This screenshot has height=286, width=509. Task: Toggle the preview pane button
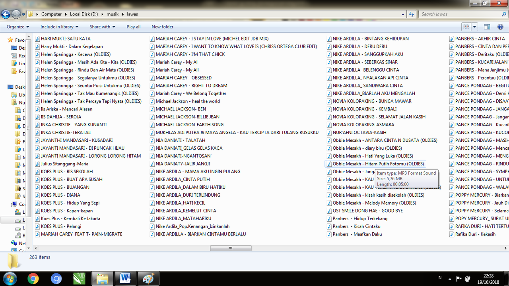click(x=487, y=27)
